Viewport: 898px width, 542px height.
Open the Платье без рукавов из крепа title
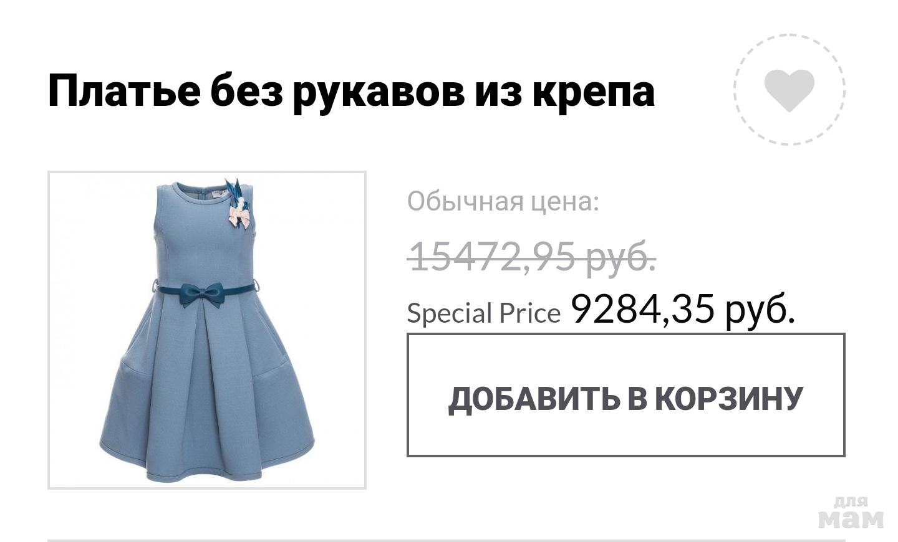[x=351, y=91]
